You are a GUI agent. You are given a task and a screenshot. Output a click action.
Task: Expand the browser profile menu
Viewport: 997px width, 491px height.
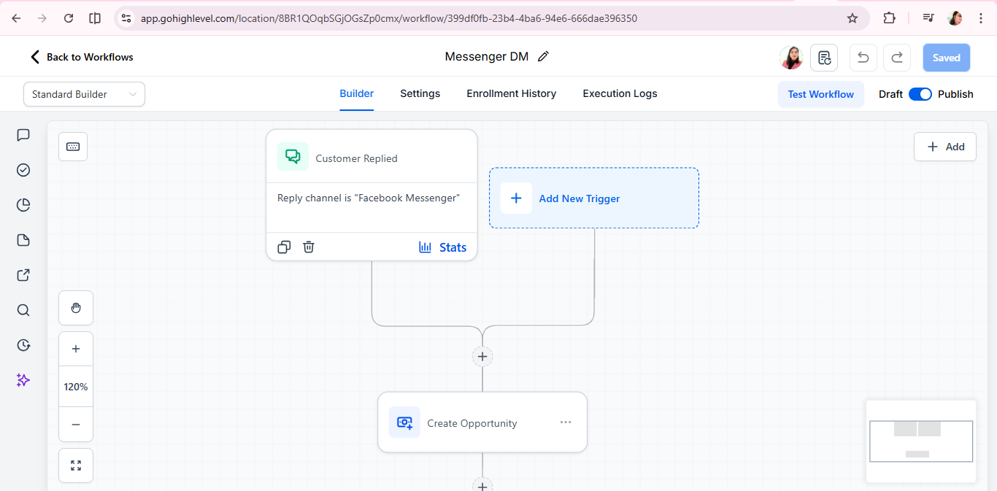pyautogui.click(x=955, y=18)
